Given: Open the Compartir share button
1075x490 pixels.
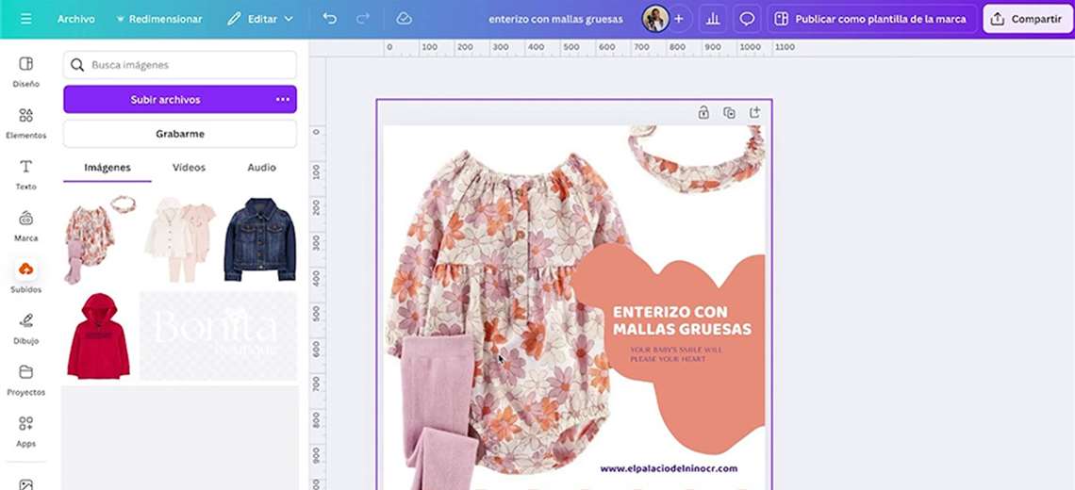Looking at the screenshot, I should coord(1027,19).
